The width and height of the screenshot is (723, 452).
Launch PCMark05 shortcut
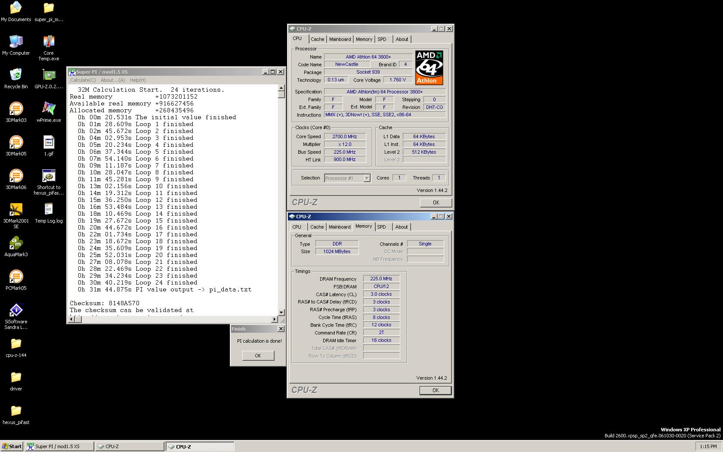pyautogui.click(x=16, y=280)
